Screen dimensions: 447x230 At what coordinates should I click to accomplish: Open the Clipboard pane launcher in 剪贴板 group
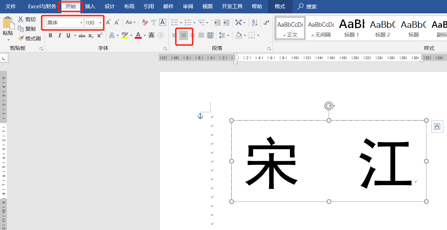click(42, 49)
